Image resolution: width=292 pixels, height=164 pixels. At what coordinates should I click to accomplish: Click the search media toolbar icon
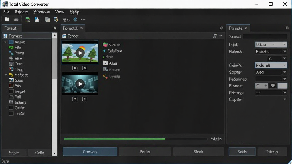coord(56,19)
